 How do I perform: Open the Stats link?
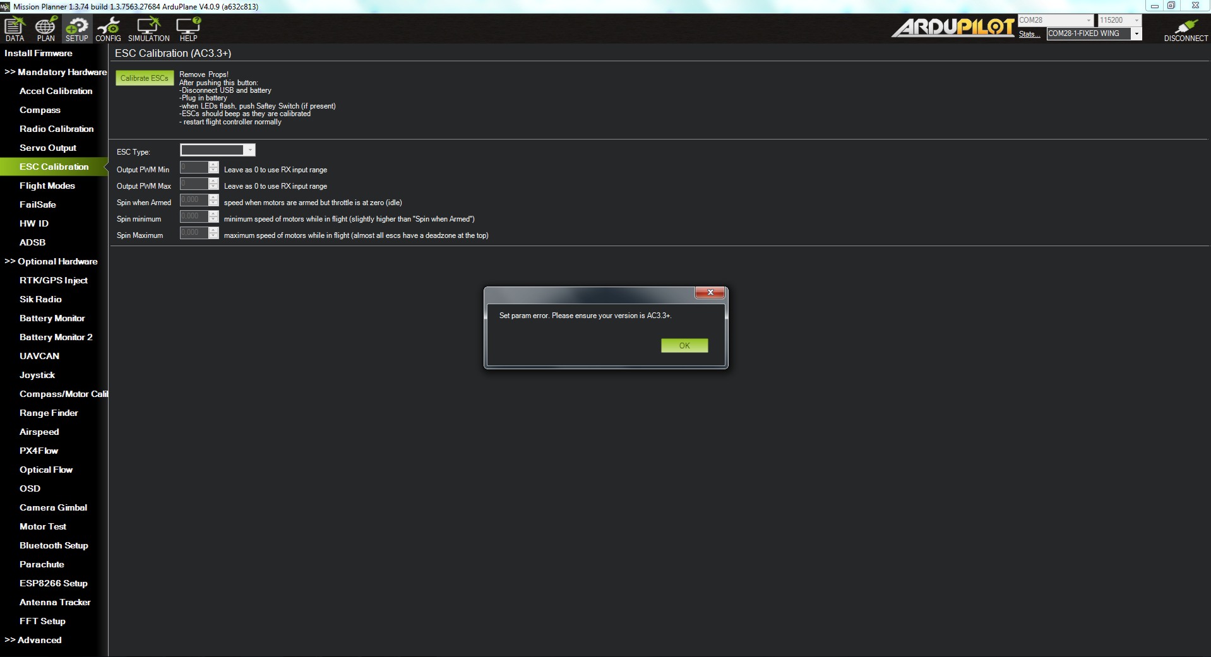pyautogui.click(x=1029, y=34)
